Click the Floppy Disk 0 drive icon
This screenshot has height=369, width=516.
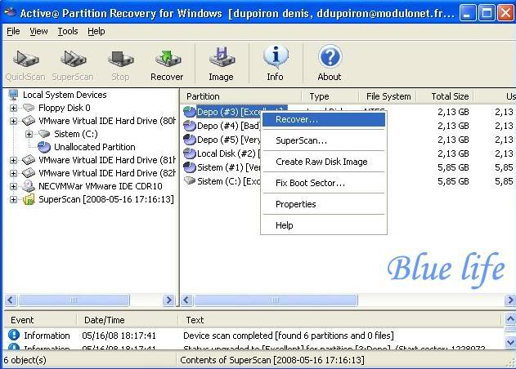[x=29, y=108]
